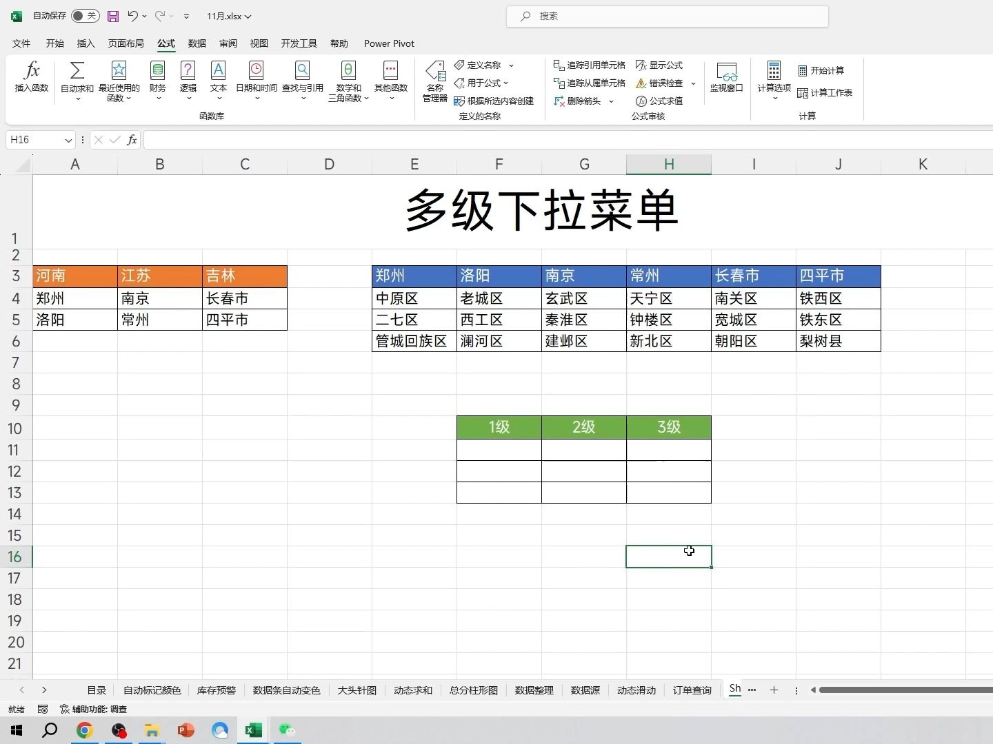Click the Insert Function (插入函数) icon
This screenshot has height=744, width=993.
click(32, 76)
